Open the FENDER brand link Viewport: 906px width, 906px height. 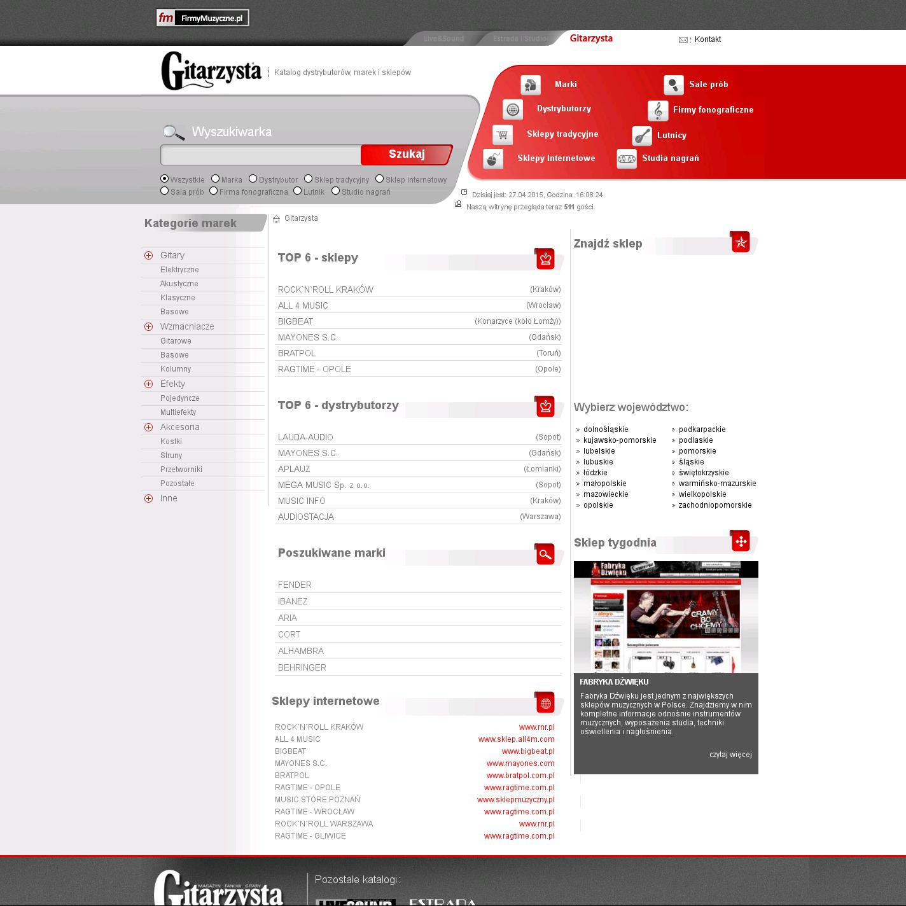(295, 585)
